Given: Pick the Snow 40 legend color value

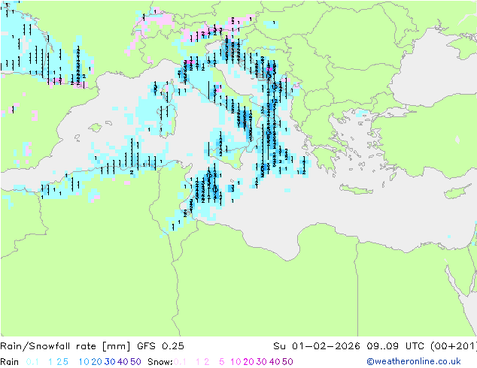Looking at the screenshot, I should tap(275, 362).
